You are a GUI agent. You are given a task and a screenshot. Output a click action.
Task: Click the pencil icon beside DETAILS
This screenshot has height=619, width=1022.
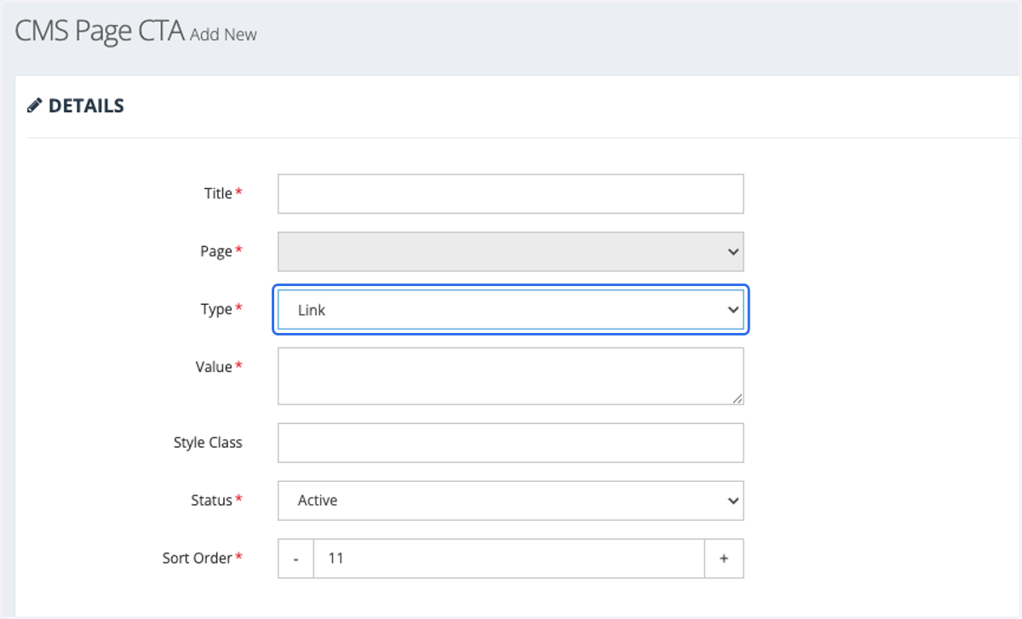pos(34,106)
